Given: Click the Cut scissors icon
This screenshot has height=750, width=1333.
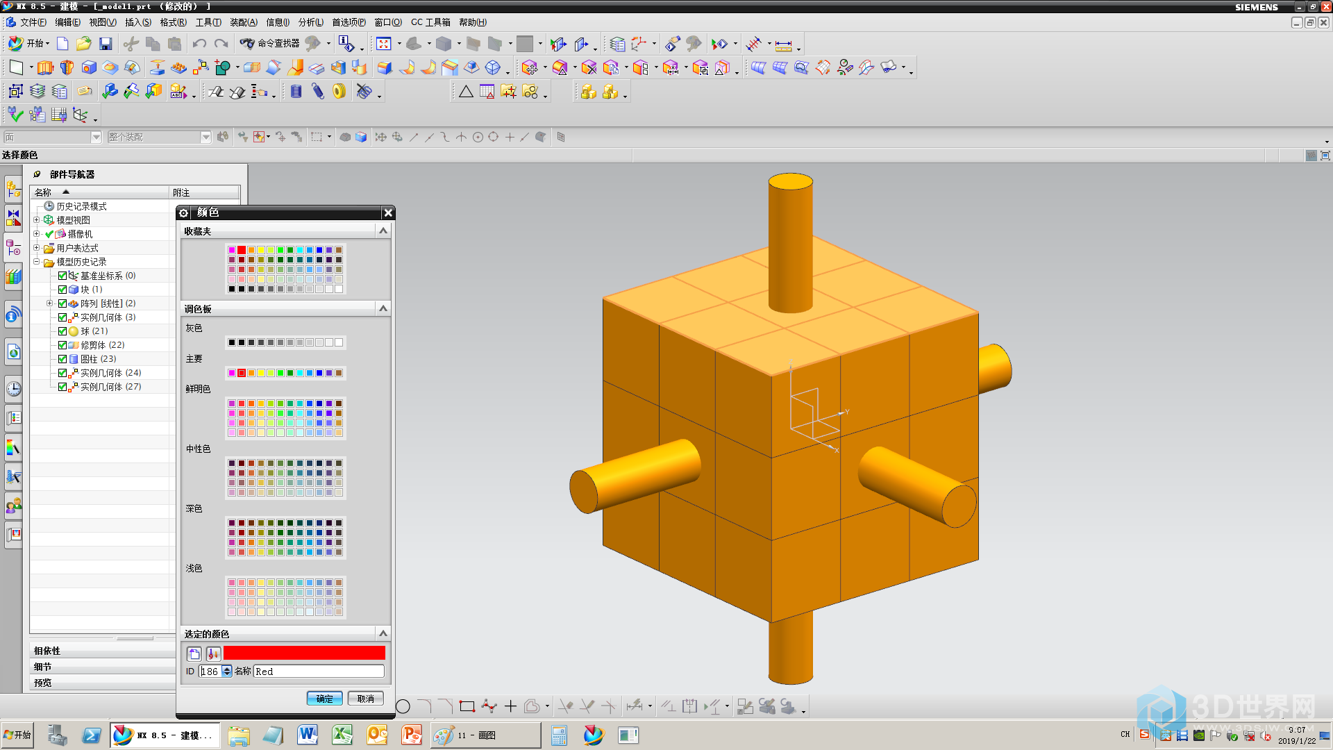Looking at the screenshot, I should [131, 44].
